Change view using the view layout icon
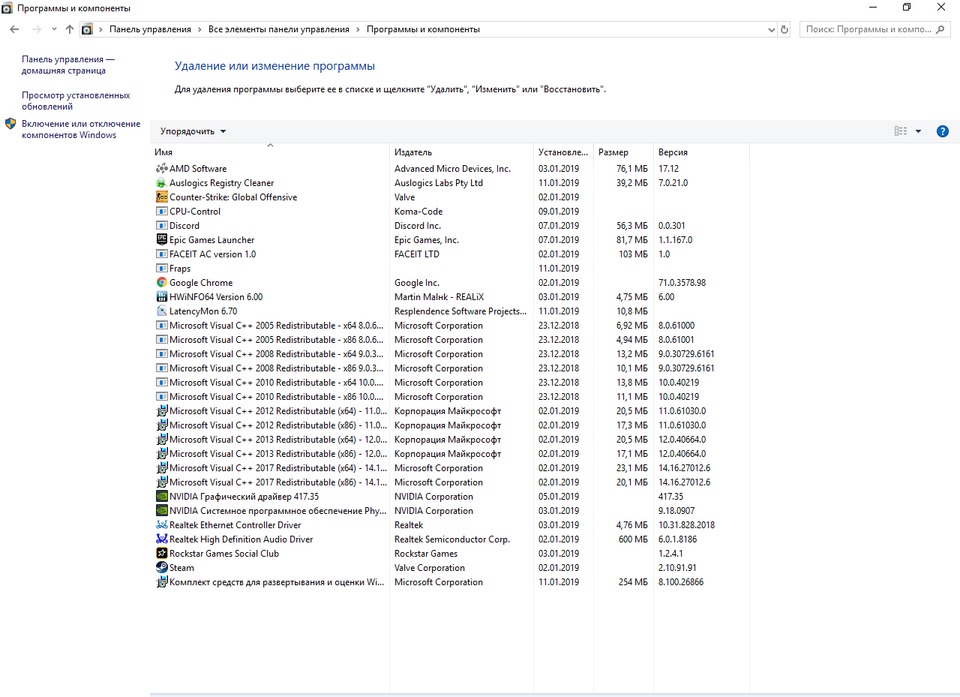960x697 pixels. point(901,131)
